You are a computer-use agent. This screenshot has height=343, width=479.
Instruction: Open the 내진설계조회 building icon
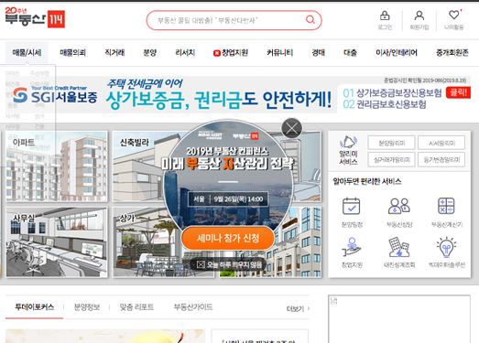tap(399, 247)
